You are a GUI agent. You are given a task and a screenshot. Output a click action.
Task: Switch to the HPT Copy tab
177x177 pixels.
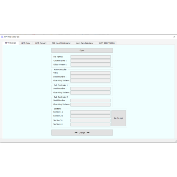tap(25, 43)
